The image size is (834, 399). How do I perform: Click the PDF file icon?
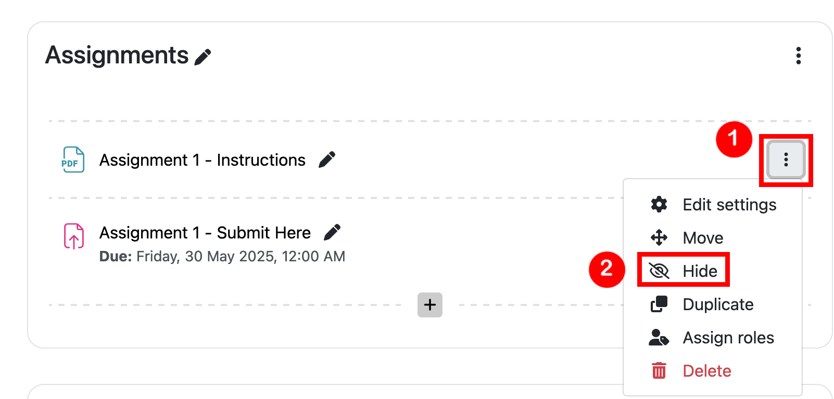point(73,159)
